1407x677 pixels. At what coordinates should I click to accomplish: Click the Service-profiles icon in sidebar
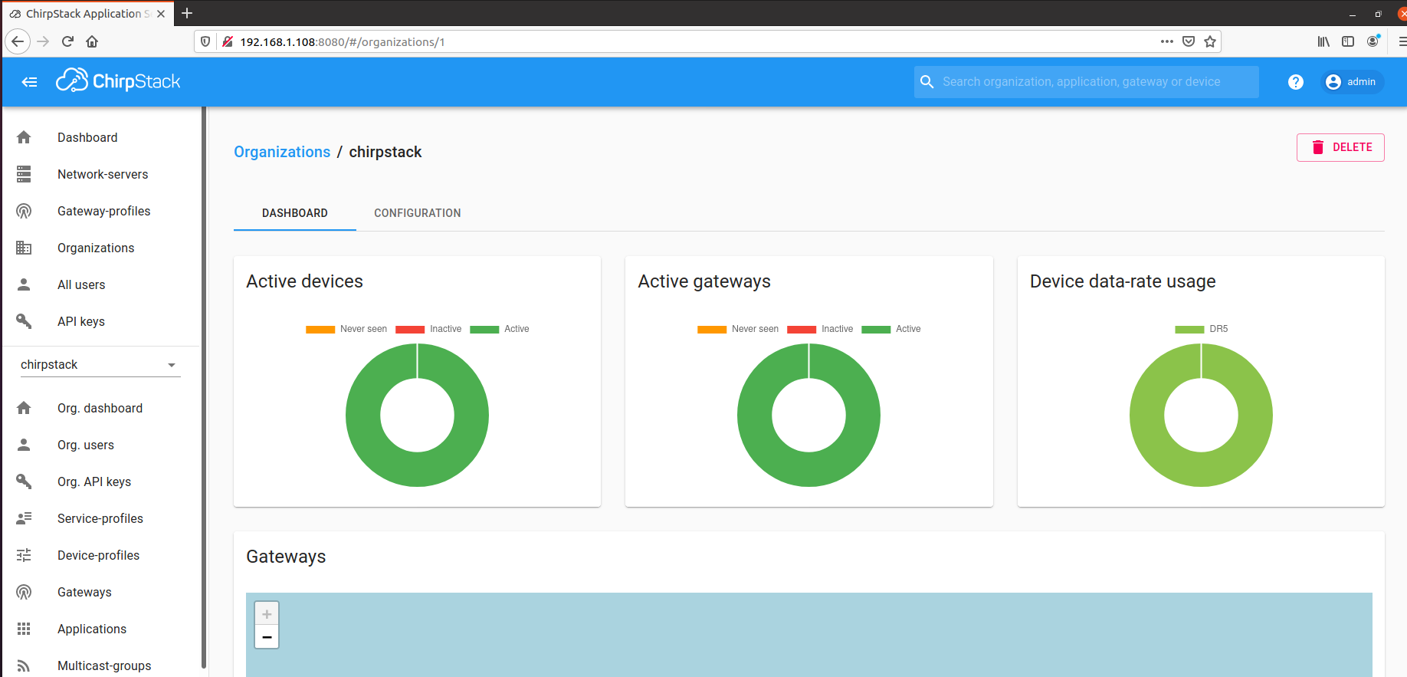click(x=24, y=519)
